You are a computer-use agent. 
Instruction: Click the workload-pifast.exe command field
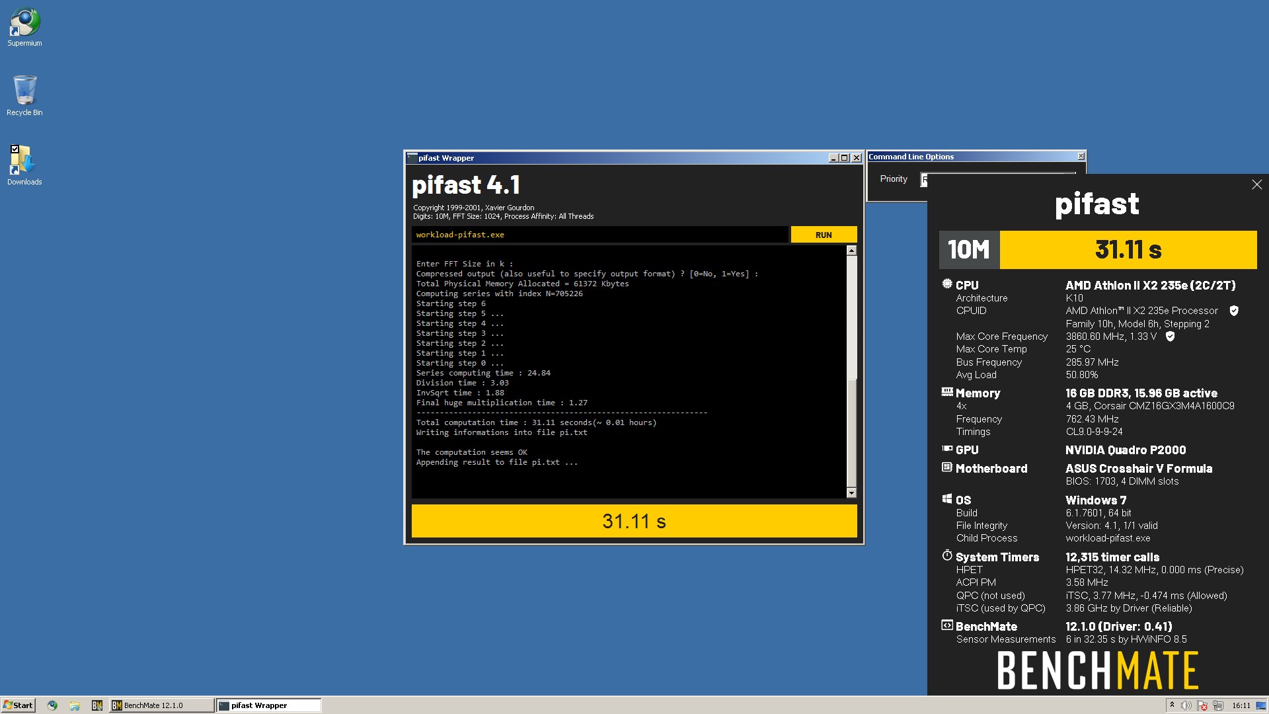pos(600,235)
